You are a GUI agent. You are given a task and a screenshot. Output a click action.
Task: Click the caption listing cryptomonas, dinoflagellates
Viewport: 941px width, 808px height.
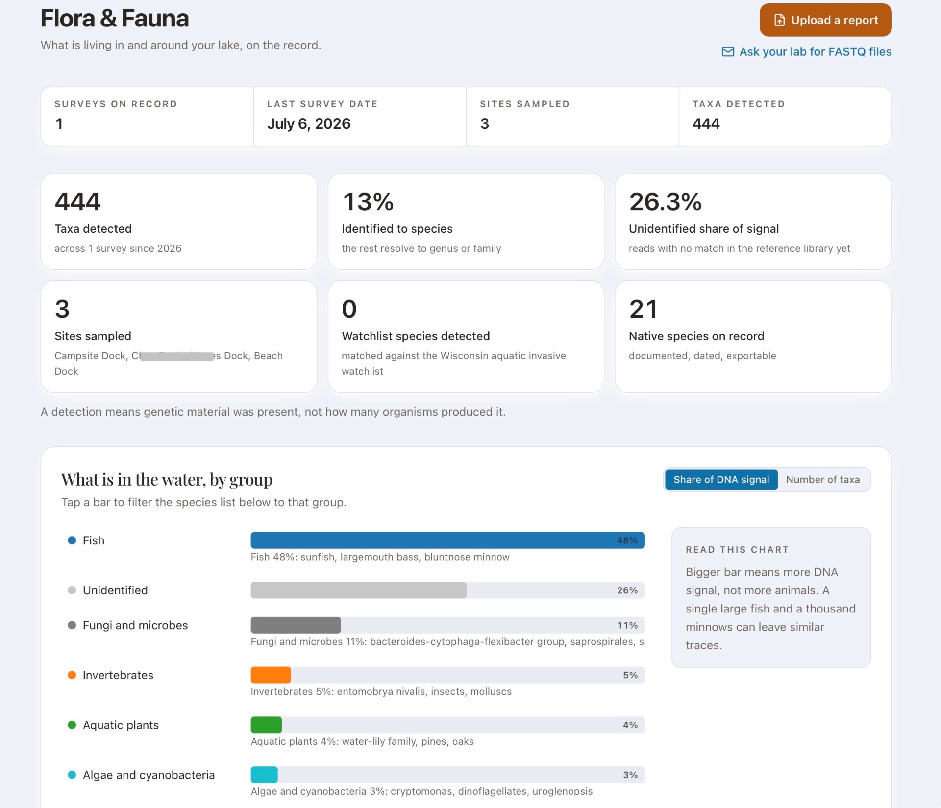click(421, 792)
